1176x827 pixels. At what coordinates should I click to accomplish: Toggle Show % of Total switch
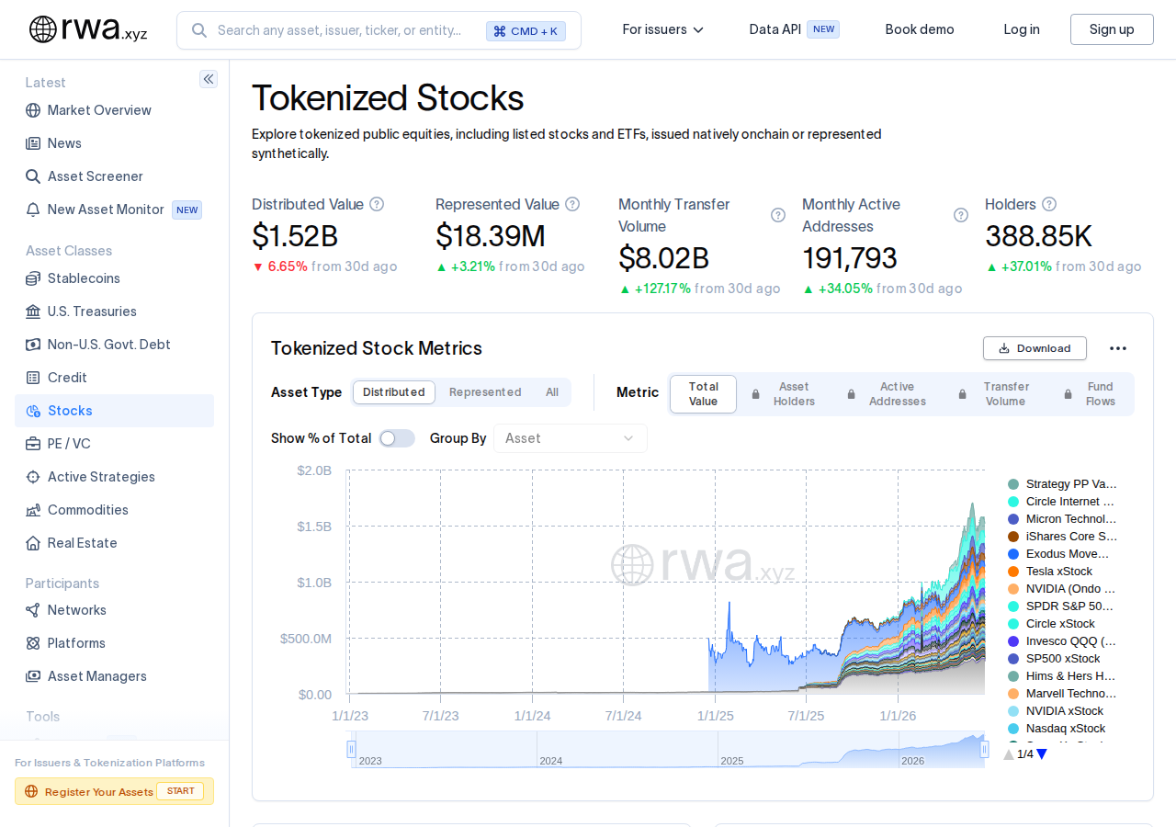point(397,438)
